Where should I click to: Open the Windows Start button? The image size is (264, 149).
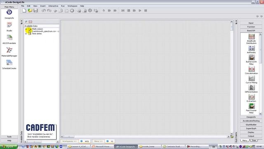[x=9, y=147]
